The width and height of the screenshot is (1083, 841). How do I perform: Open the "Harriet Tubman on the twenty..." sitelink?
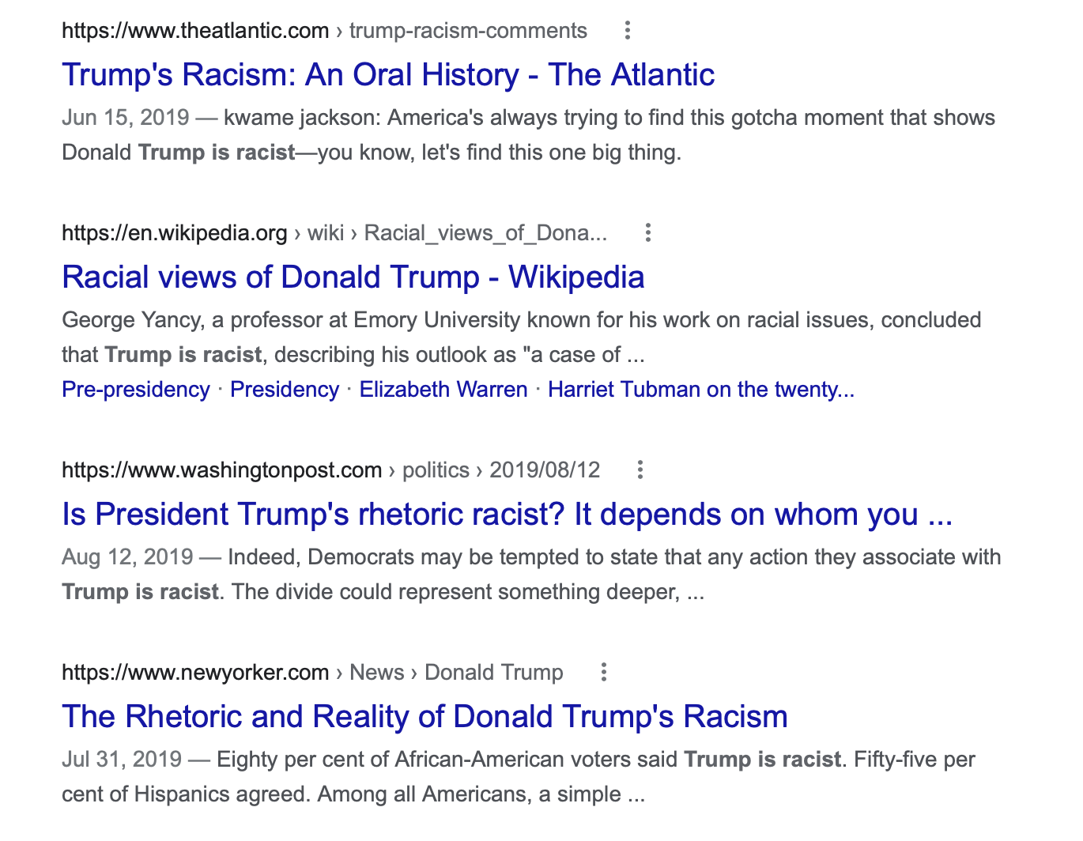point(701,390)
